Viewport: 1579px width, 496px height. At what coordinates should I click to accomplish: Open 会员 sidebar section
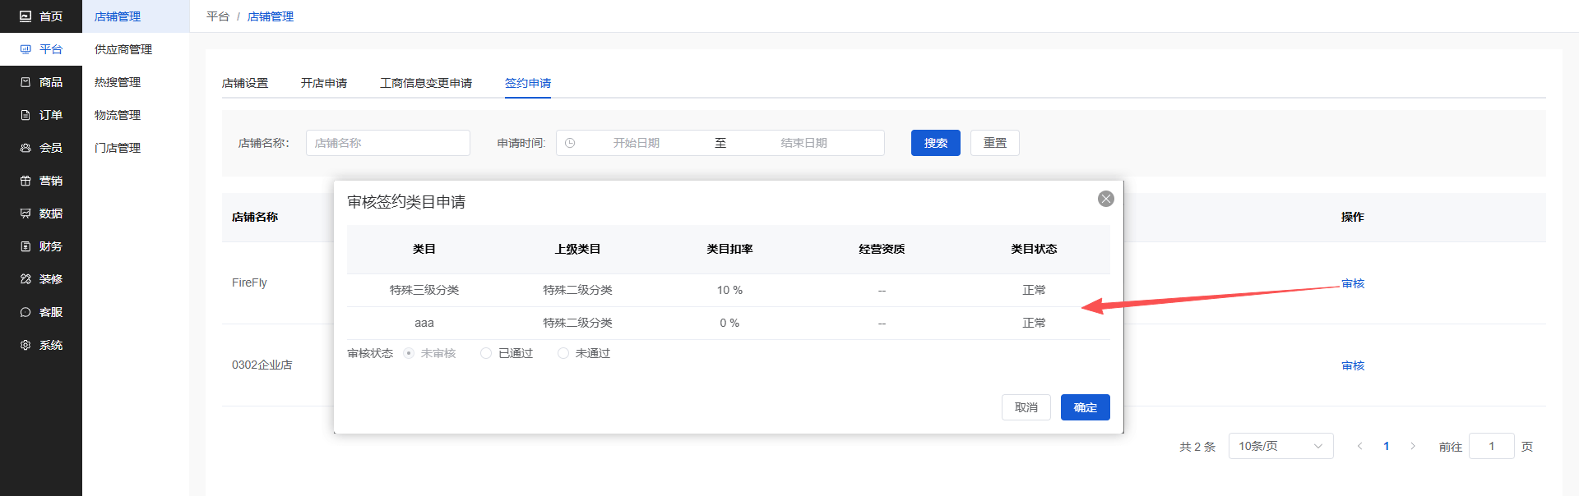[41, 148]
